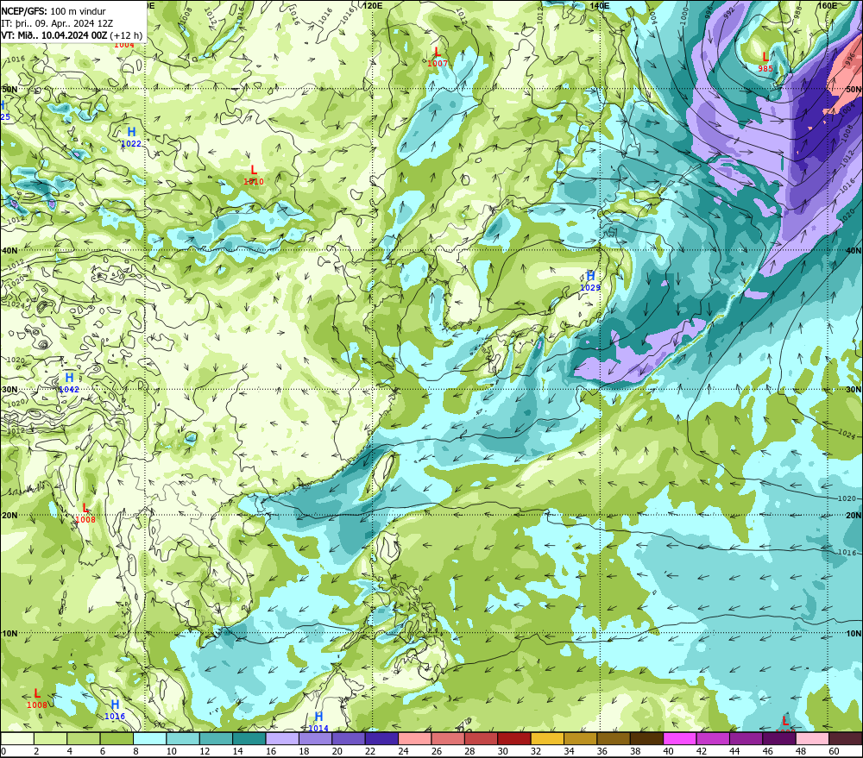Image resolution: width=863 pixels, height=758 pixels.
Task: Click the L 985 low pressure marker
Action: point(765,62)
